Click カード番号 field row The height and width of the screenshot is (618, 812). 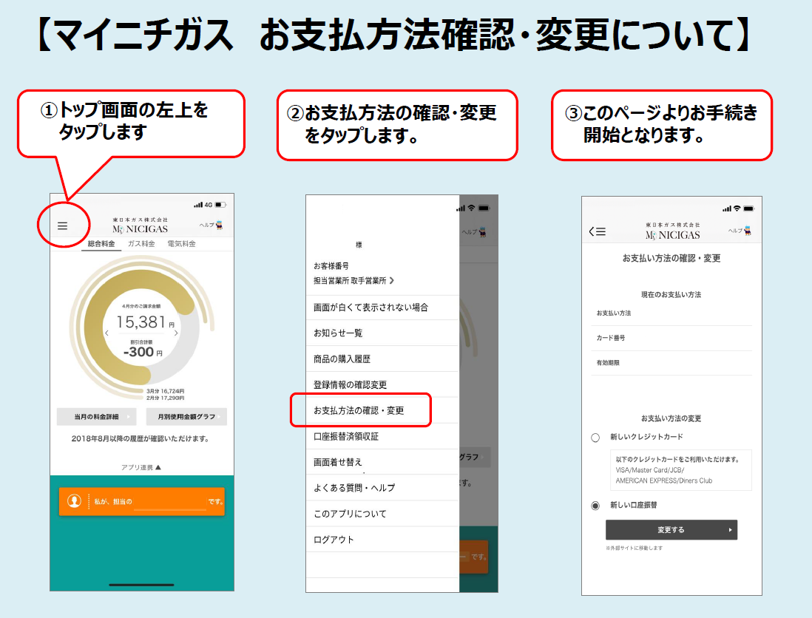[x=671, y=338]
